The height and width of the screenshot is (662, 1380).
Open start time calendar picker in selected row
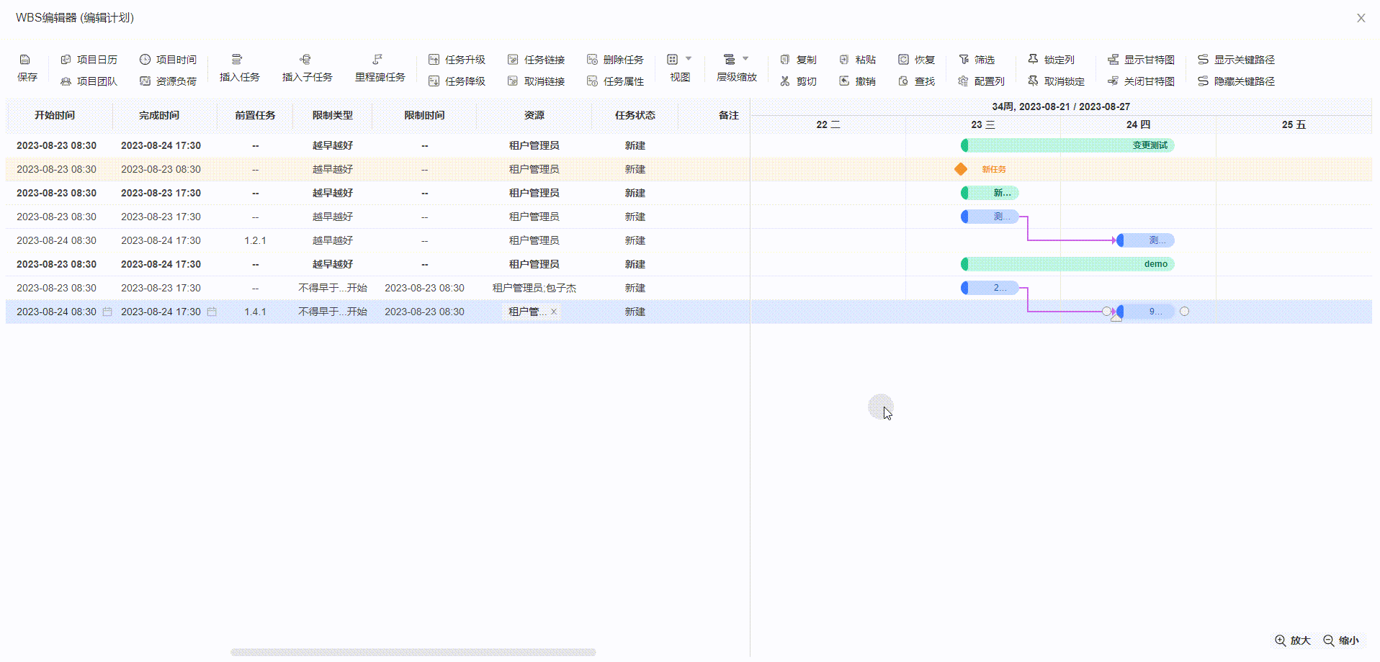click(x=107, y=312)
